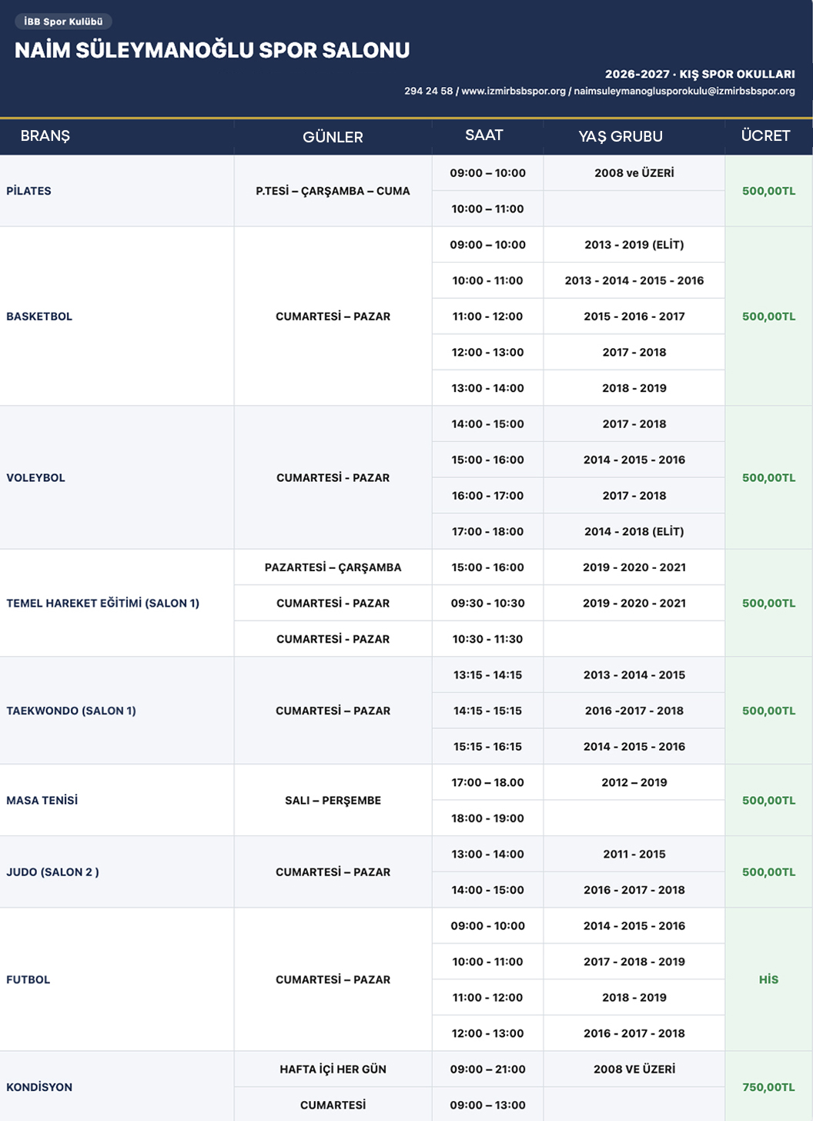
Task: Open the www.izmirbsbspor.org website link
Action: point(514,91)
